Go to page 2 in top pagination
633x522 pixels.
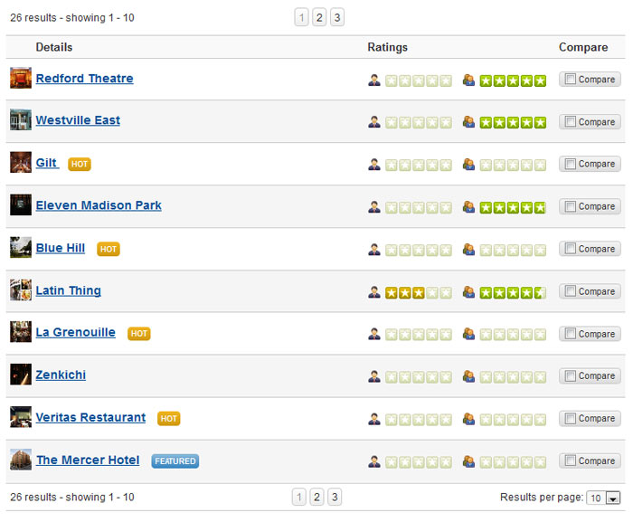319,17
